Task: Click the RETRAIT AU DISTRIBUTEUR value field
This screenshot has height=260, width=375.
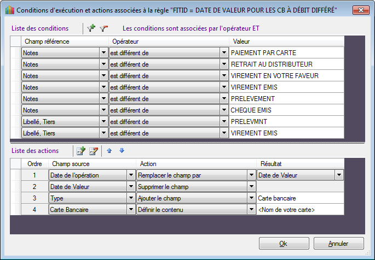Action: (286, 64)
